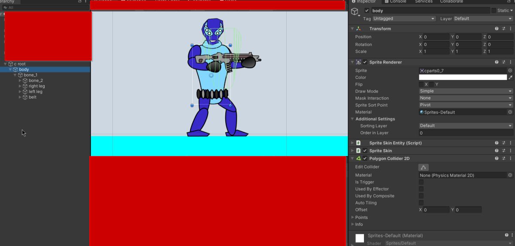This screenshot has height=246, width=515.
Task: Open Sprite Skin Entity three-dot menu
Action: coord(511,143)
